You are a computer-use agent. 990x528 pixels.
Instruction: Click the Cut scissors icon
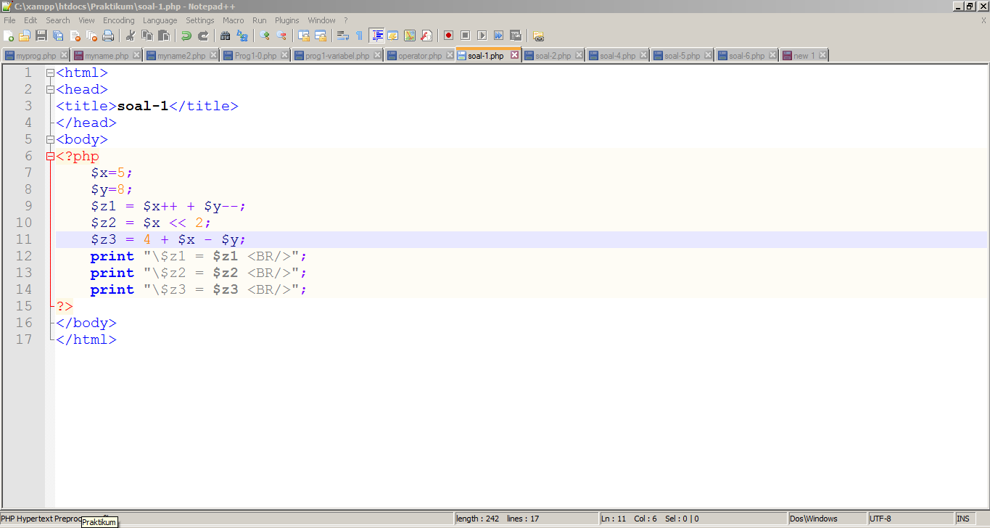coord(131,36)
